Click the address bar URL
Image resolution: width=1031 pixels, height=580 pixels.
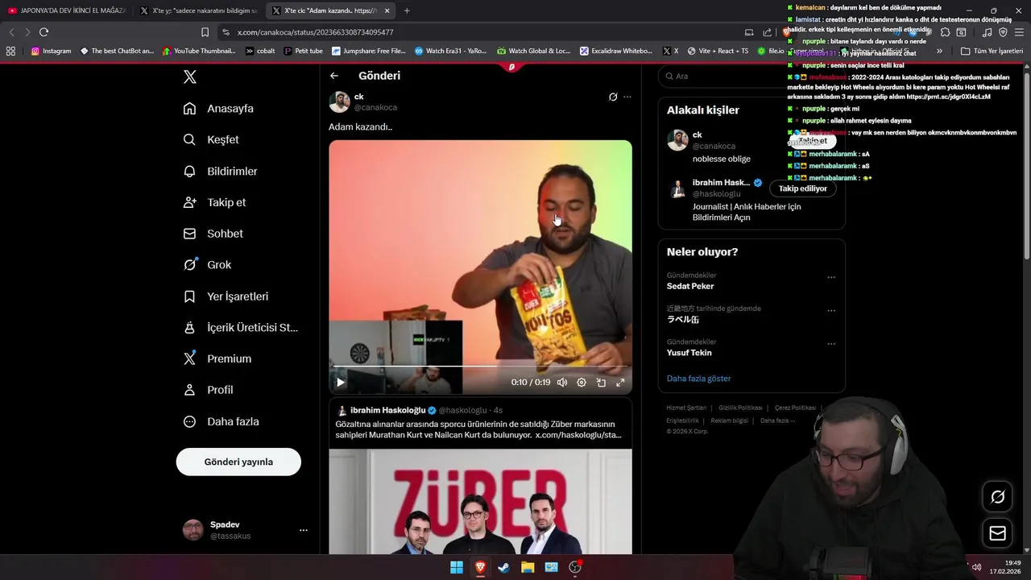[x=316, y=32]
